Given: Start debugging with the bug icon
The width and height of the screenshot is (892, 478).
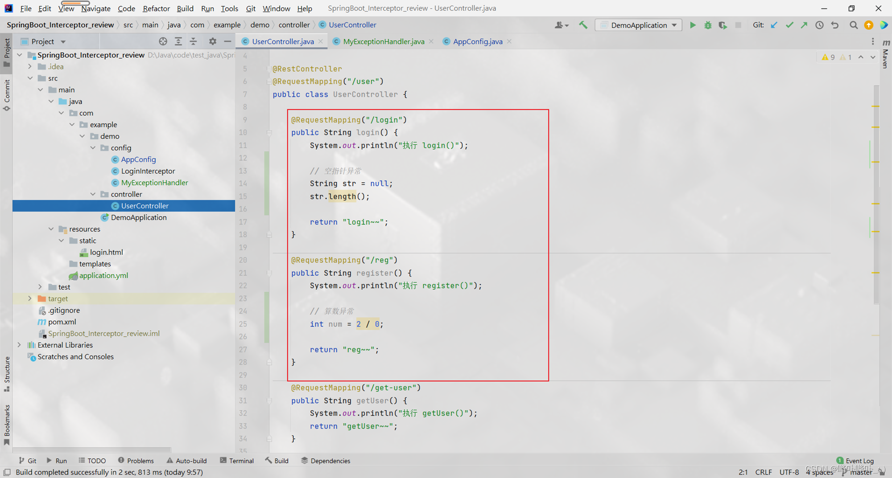Looking at the screenshot, I should coord(708,25).
